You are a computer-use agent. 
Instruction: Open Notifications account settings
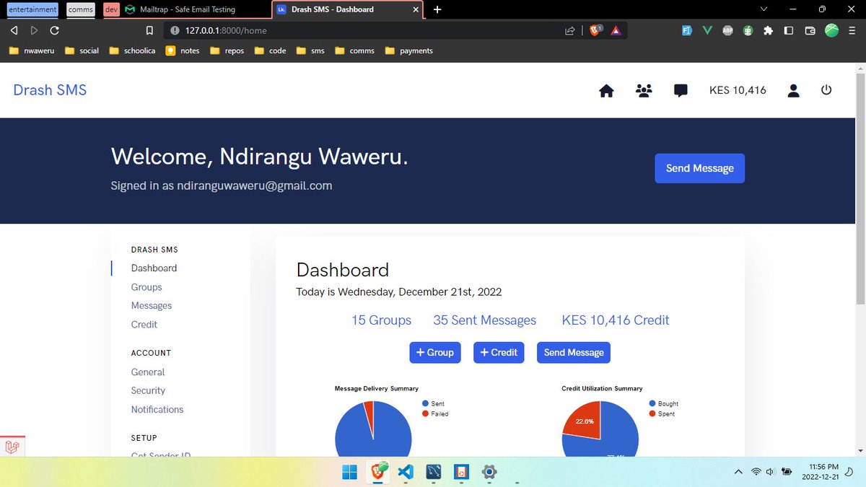(157, 409)
